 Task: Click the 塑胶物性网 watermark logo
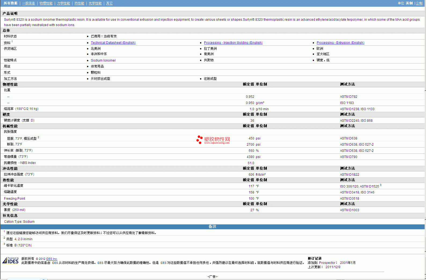213,140
